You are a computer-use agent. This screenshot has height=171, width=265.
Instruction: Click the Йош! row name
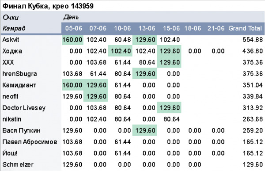(10, 153)
